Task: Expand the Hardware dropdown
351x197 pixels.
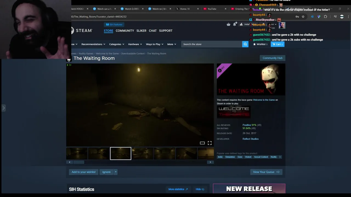Action: 135,44
